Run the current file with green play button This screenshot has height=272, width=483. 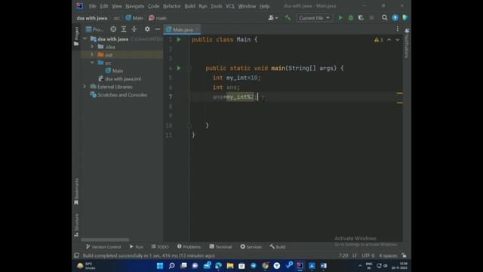pyautogui.click(x=340, y=18)
